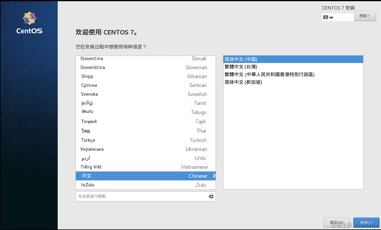
Task: Click the 退出(Q) quit button
Action: 336,223
